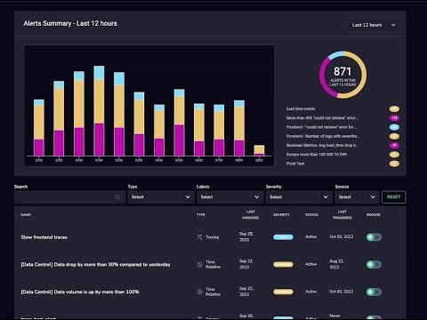This screenshot has width=427, height=320.
Task: Click the 871 alerts donut chart
Action: tap(342, 75)
